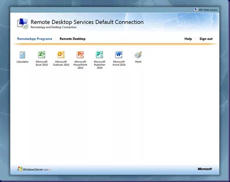Viewport: 230px width, 182px height.
Task: Click the RemoteApp and Desktop Connection subtitle
Action: (x=53, y=27)
